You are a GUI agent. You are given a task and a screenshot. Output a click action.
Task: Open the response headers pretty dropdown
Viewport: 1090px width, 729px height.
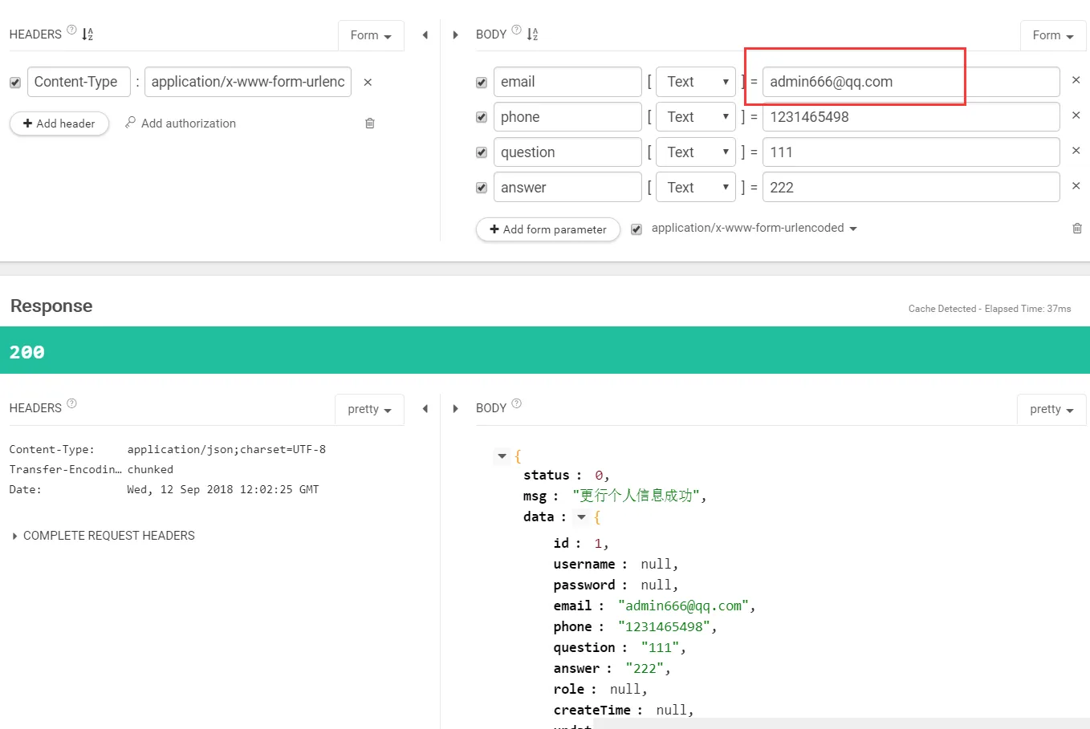click(369, 409)
